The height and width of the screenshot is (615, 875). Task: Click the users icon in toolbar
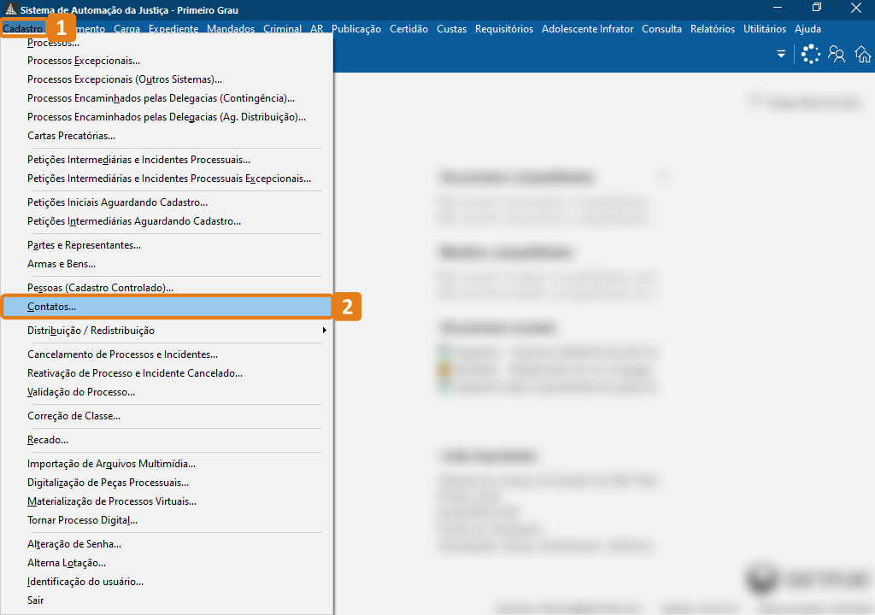837,54
